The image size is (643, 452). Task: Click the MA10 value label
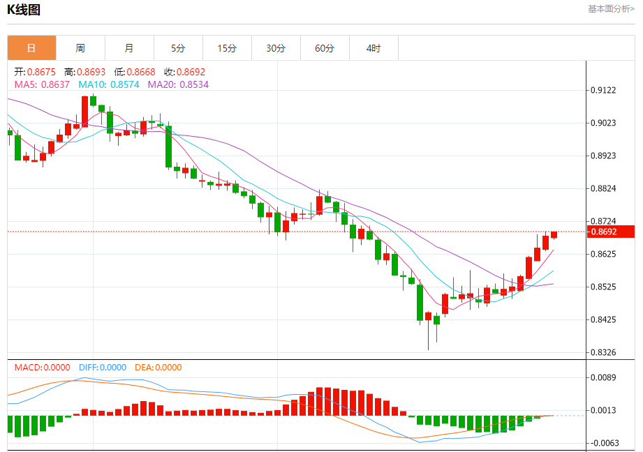click(109, 85)
